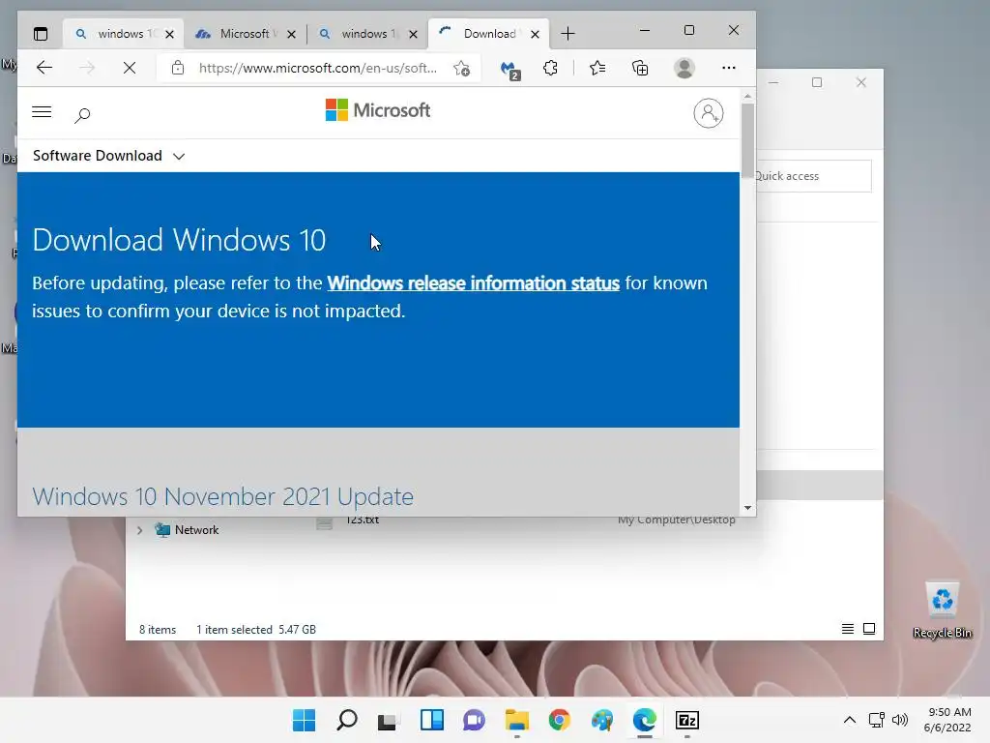Open volume tray icon
The height and width of the screenshot is (743, 990).
[900, 720]
